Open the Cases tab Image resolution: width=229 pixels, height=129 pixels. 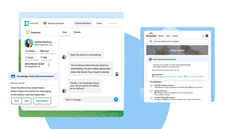99,23
